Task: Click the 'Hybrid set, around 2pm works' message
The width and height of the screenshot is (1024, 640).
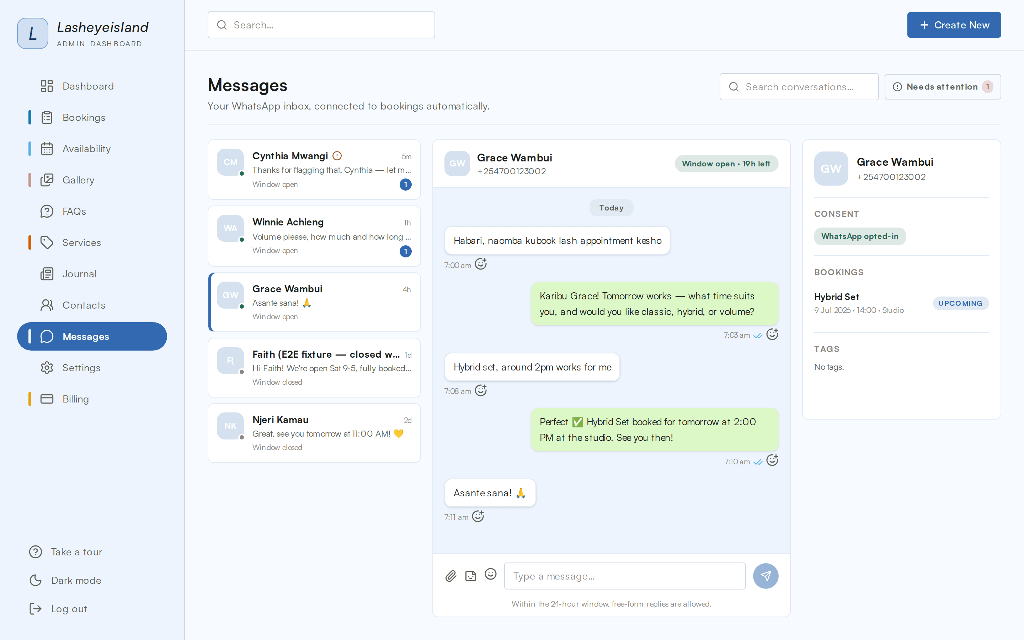Action: [x=532, y=367]
